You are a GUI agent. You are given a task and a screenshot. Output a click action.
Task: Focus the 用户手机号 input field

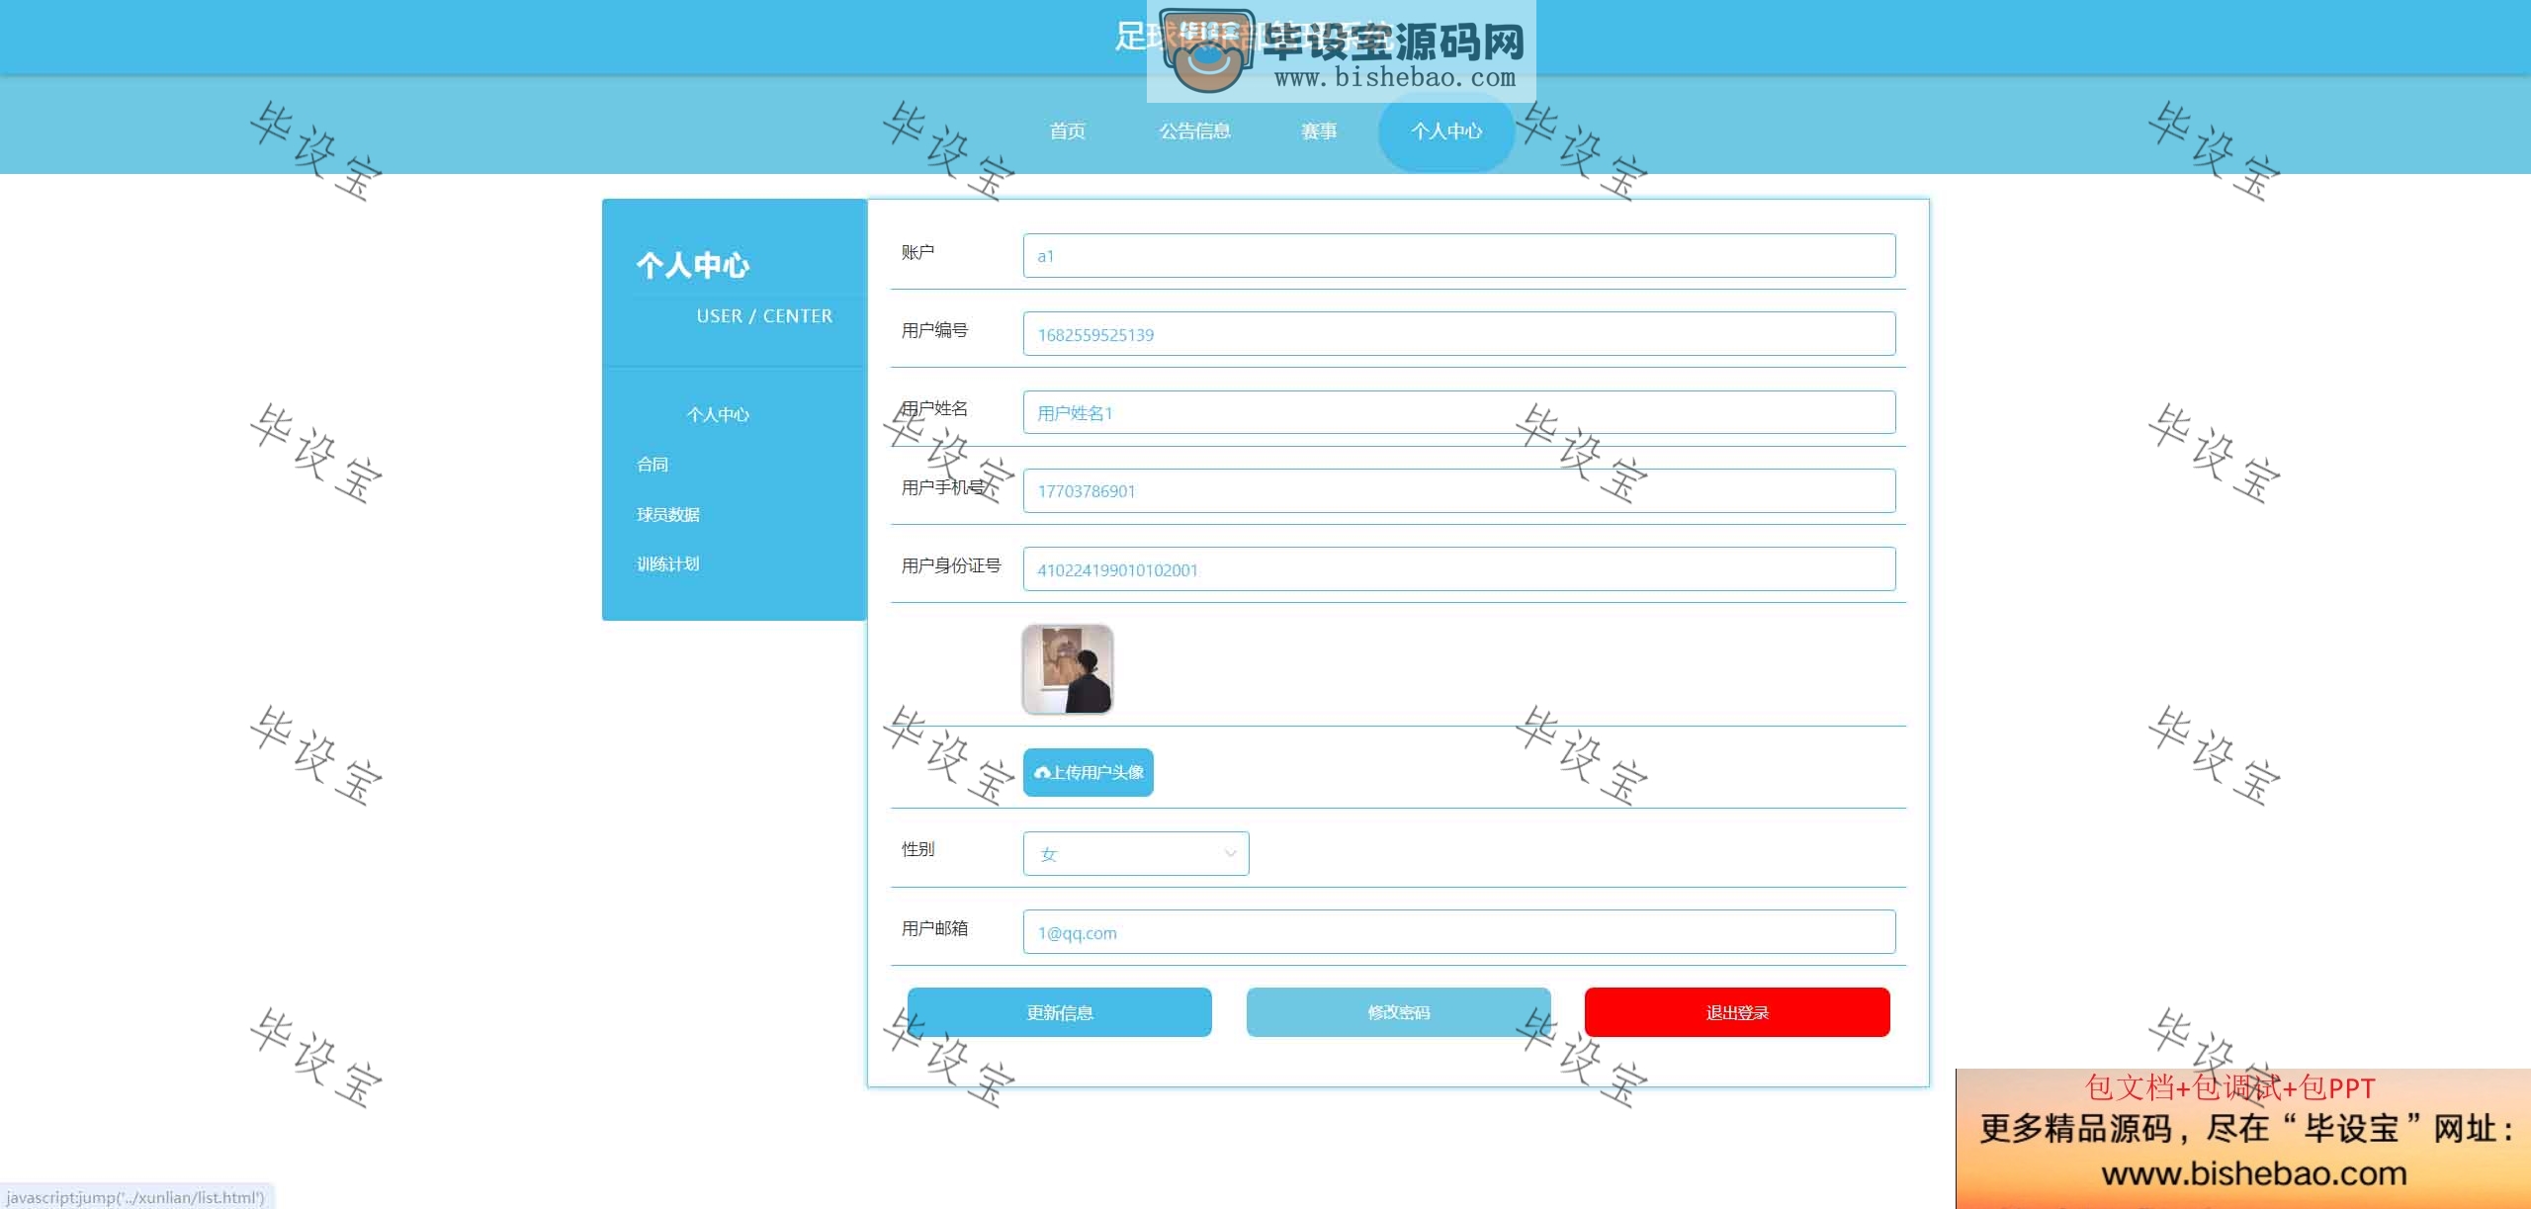[1459, 490]
